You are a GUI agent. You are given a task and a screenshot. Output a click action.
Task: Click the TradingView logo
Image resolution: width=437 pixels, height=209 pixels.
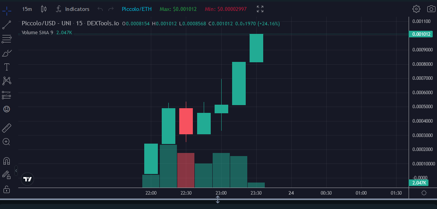(28, 179)
